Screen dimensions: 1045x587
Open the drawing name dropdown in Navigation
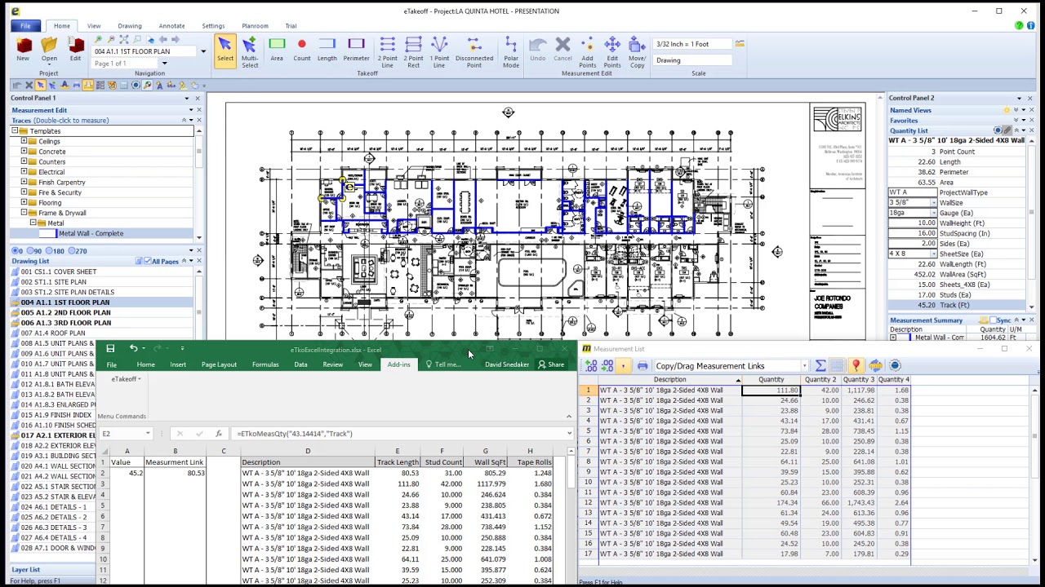pos(203,51)
